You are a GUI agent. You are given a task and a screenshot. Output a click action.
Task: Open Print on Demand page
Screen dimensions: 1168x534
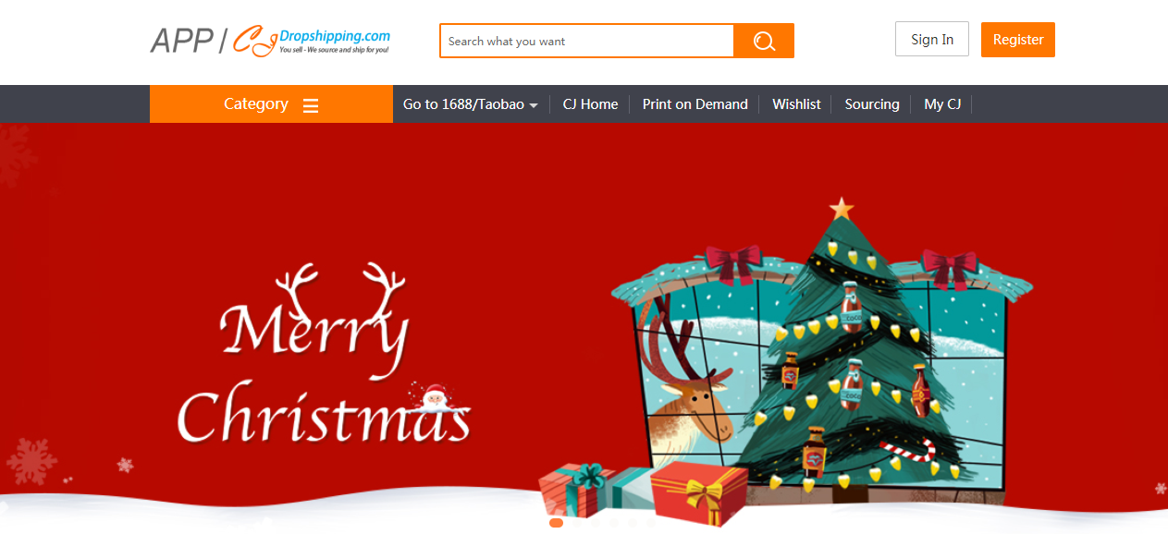pos(695,104)
